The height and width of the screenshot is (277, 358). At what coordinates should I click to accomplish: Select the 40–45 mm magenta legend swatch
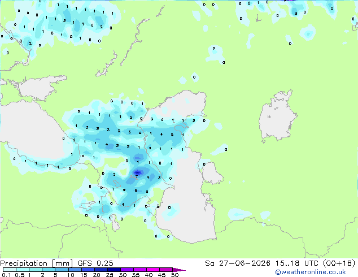click(x=153, y=270)
